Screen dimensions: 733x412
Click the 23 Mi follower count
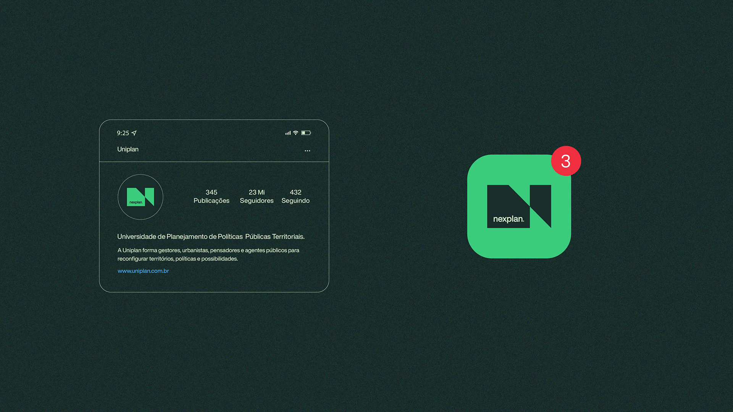point(257,192)
